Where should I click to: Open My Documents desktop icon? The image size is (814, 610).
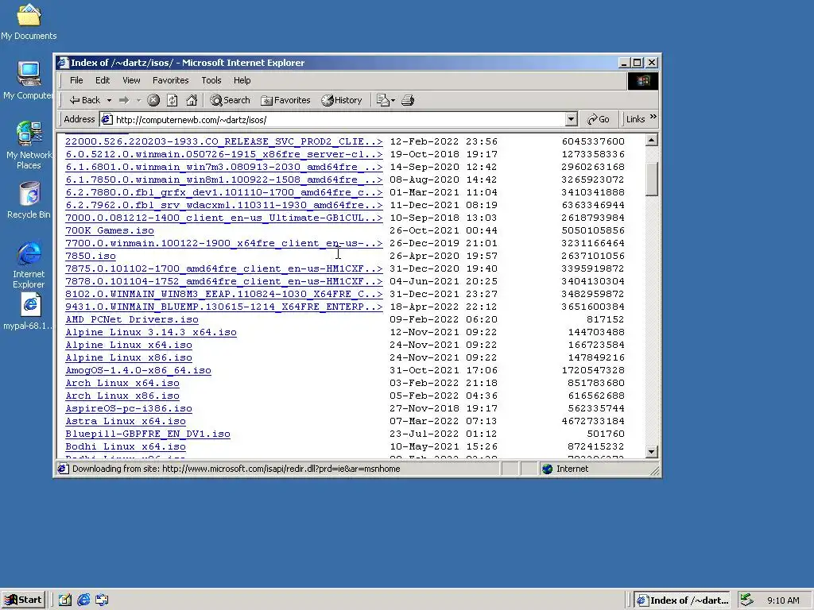(29, 21)
